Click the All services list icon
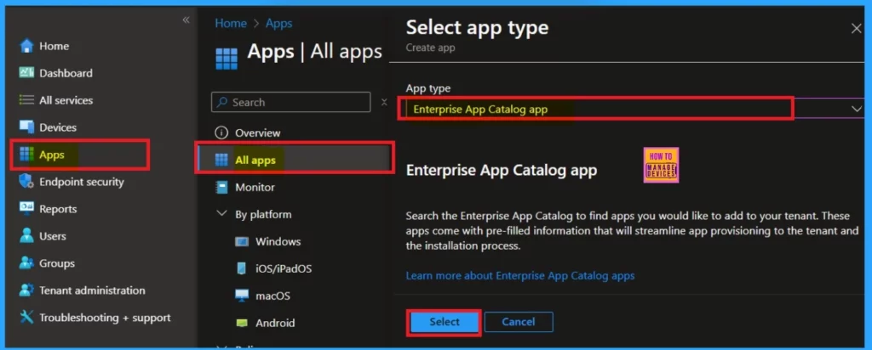Image resolution: width=872 pixels, height=350 pixels. (x=26, y=100)
